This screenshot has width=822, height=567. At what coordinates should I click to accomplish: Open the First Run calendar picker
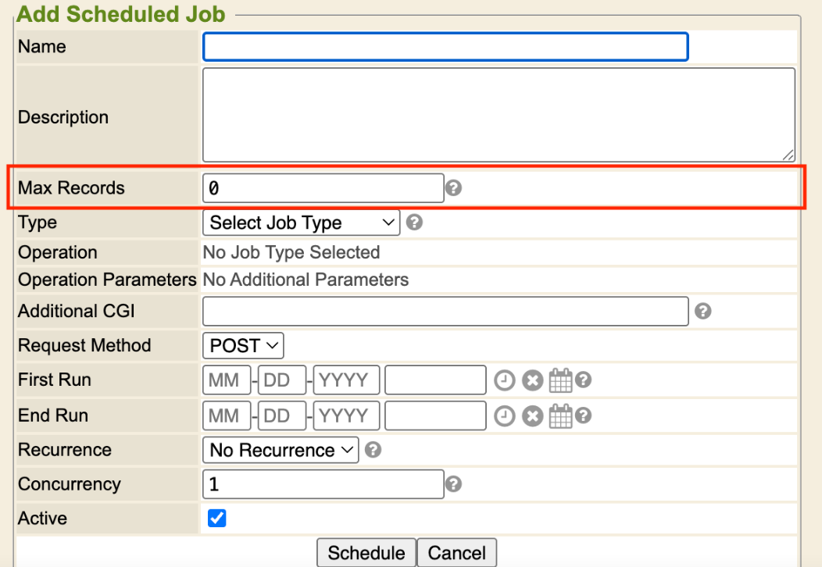click(560, 380)
